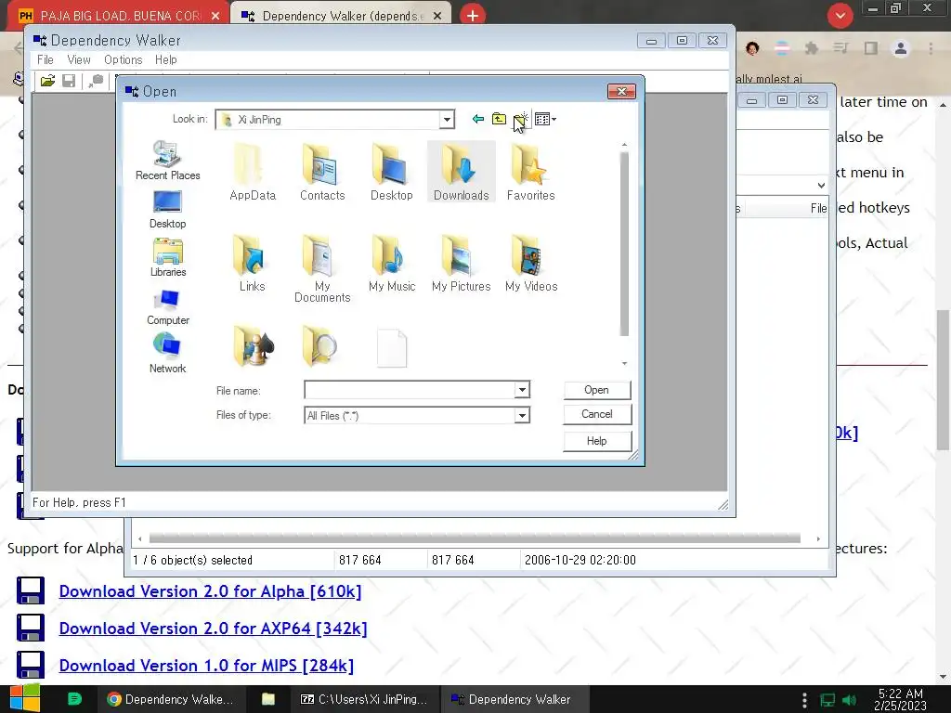This screenshot has height=713, width=951.
Task: Open the File menu in Dependency Walker
Action: tap(45, 59)
